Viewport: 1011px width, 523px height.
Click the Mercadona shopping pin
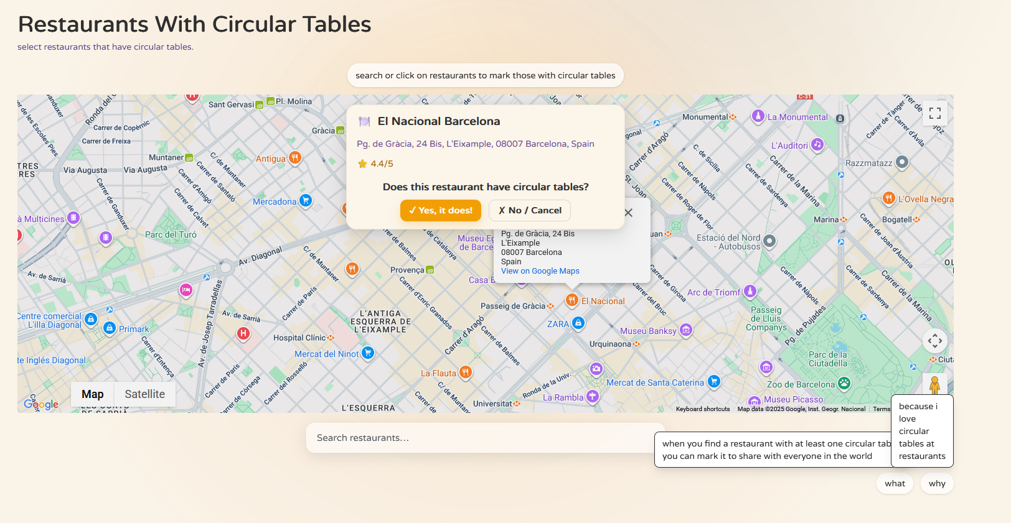[x=305, y=200]
